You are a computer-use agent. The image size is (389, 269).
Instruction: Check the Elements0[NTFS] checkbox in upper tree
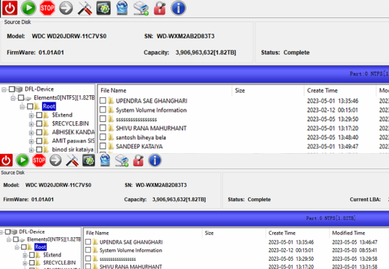click(21, 98)
